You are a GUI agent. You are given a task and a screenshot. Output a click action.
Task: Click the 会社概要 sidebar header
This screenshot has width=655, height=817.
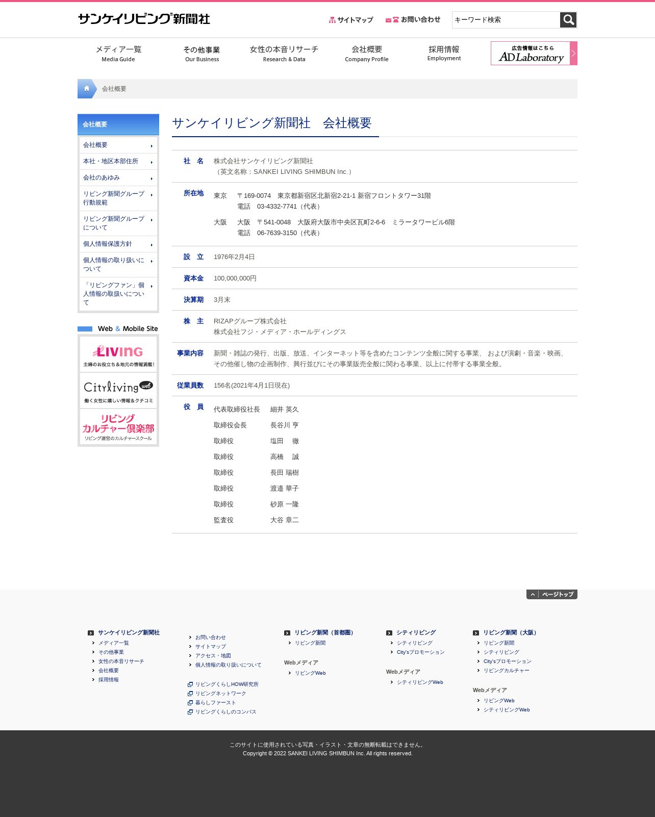118,124
